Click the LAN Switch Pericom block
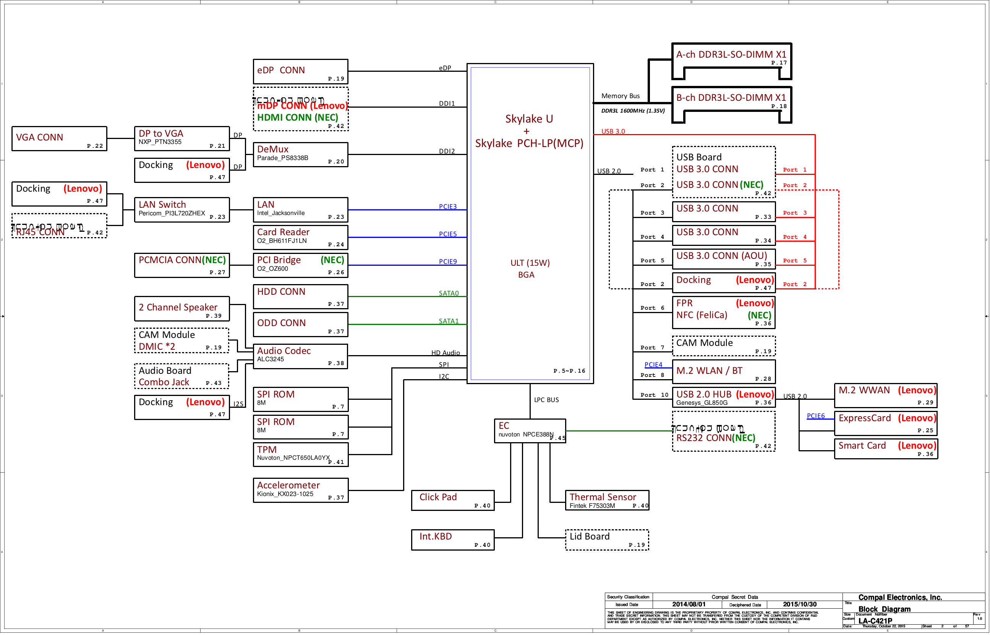The width and height of the screenshot is (990, 635). tap(181, 210)
